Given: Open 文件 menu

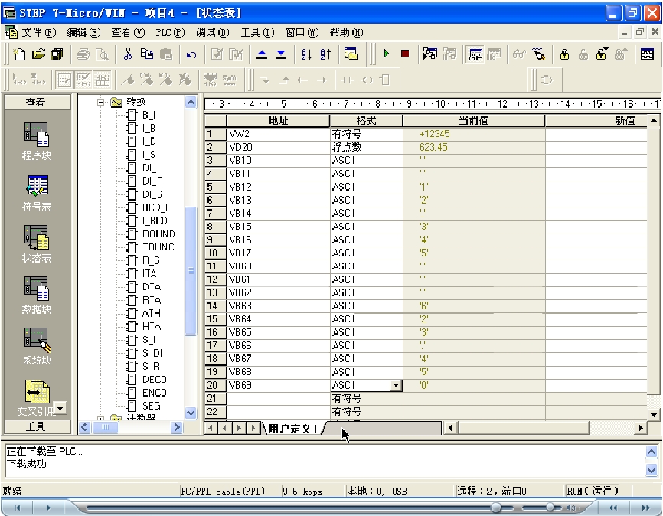Looking at the screenshot, I should [x=38, y=33].
